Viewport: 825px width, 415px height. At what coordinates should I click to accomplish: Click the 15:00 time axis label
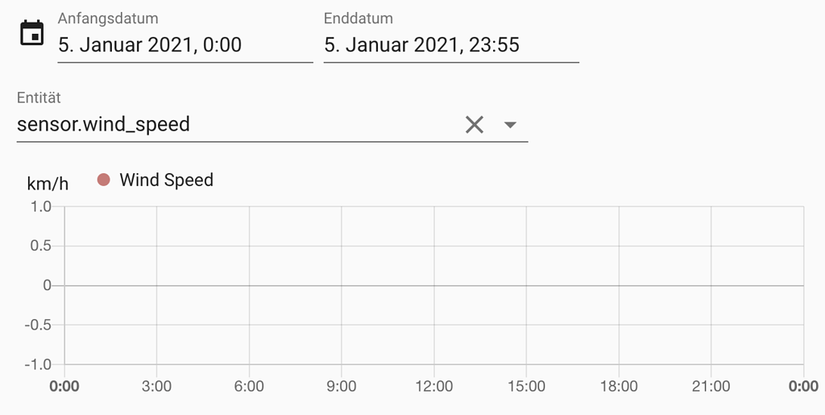coord(526,387)
